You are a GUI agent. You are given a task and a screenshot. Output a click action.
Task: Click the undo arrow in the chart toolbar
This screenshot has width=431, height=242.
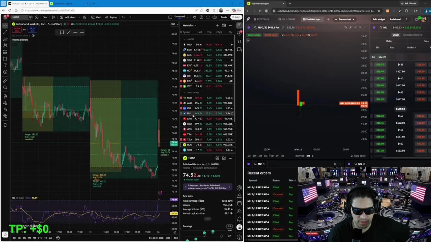coord(123,17)
